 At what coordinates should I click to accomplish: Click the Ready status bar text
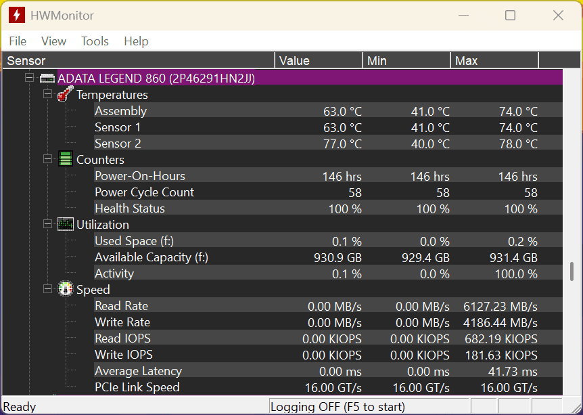20,406
